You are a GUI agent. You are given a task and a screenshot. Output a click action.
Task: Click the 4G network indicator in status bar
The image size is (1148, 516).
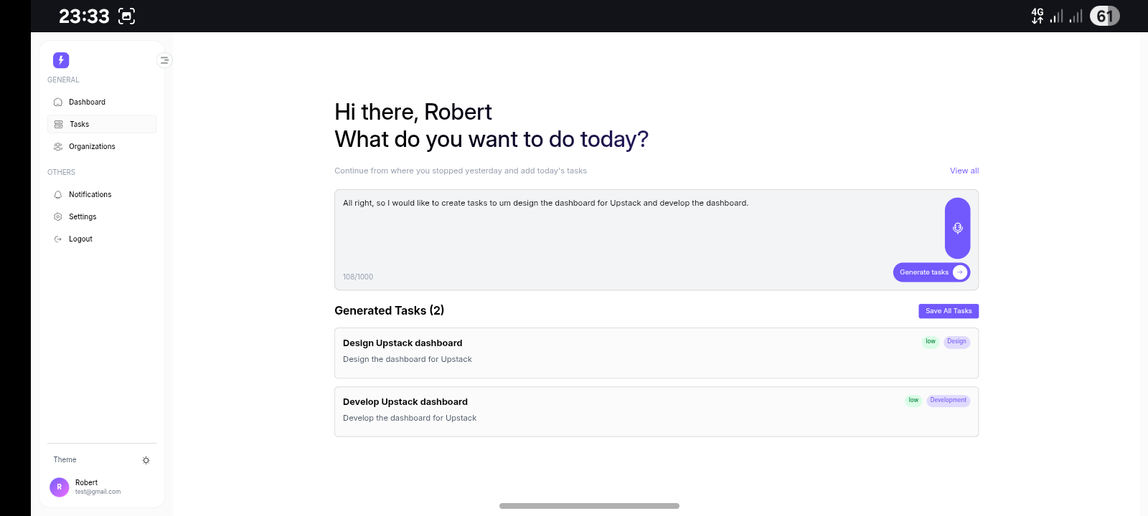click(x=1038, y=16)
